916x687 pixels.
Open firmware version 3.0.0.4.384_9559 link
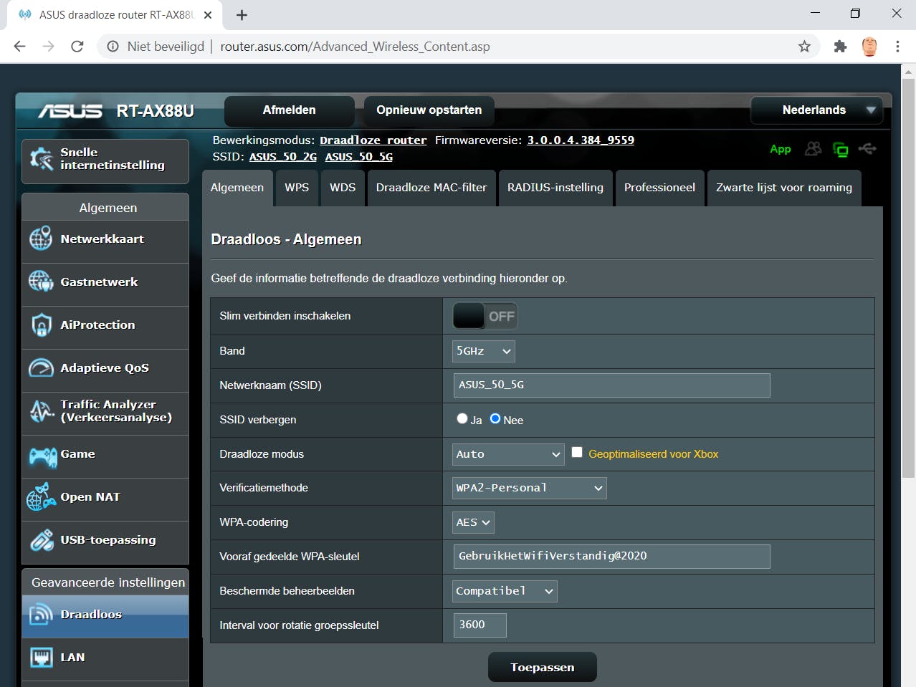[x=581, y=140]
